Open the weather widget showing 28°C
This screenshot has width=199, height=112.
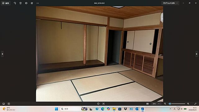9,109
